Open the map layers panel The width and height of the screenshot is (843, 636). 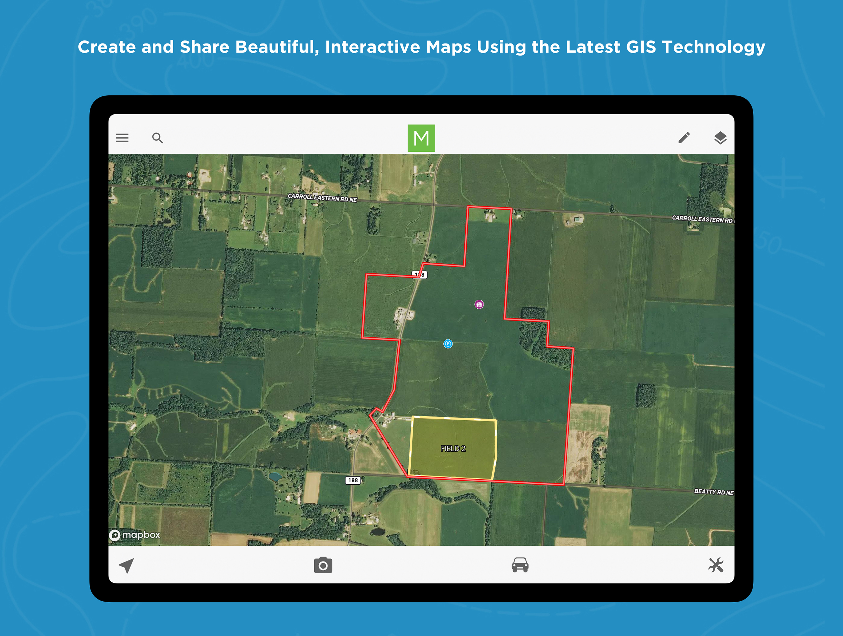tap(720, 138)
